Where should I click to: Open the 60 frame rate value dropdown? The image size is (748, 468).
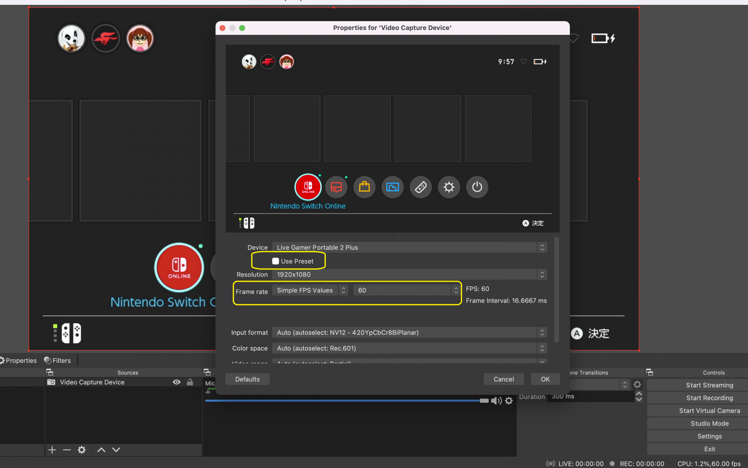pyautogui.click(x=407, y=290)
